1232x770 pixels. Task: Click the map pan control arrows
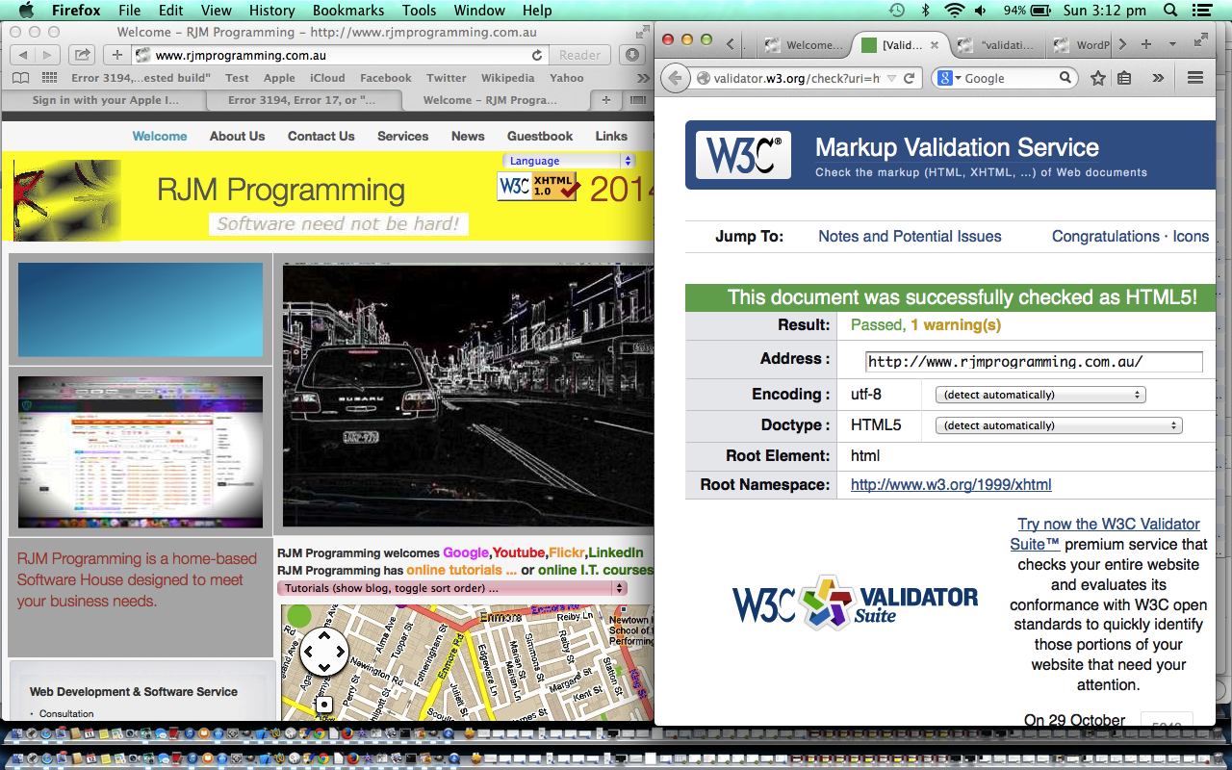pos(324,652)
